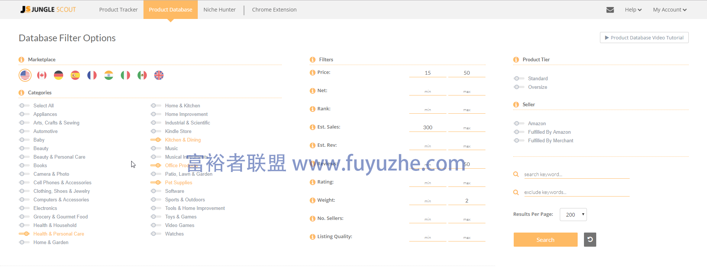The width and height of the screenshot is (707, 279).
Task: Click the Weight info icon
Action: (313, 200)
